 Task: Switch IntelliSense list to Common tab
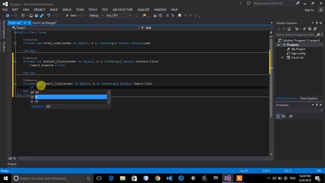pos(38,106)
